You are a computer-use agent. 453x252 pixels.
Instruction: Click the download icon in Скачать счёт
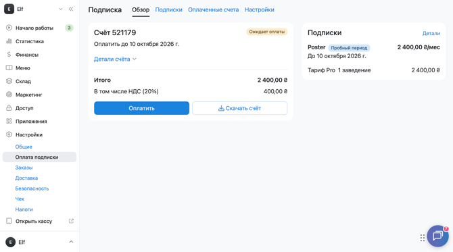pyautogui.click(x=221, y=108)
